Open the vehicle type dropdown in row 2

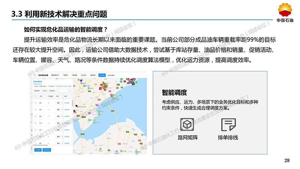(x=60, y=110)
